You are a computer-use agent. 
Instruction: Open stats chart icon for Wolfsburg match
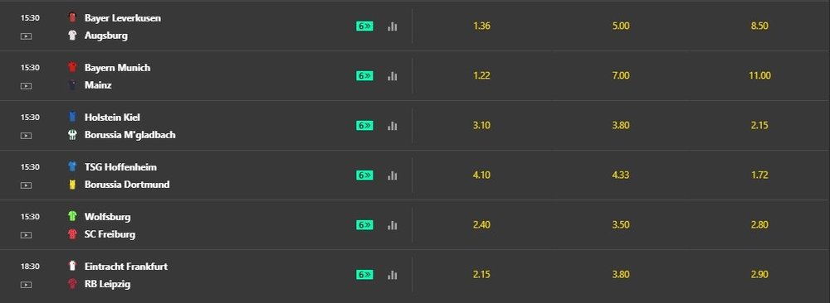click(x=393, y=225)
